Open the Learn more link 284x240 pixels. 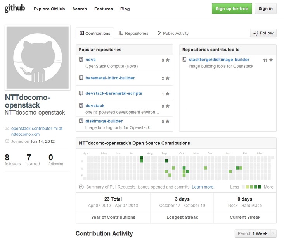(203, 187)
